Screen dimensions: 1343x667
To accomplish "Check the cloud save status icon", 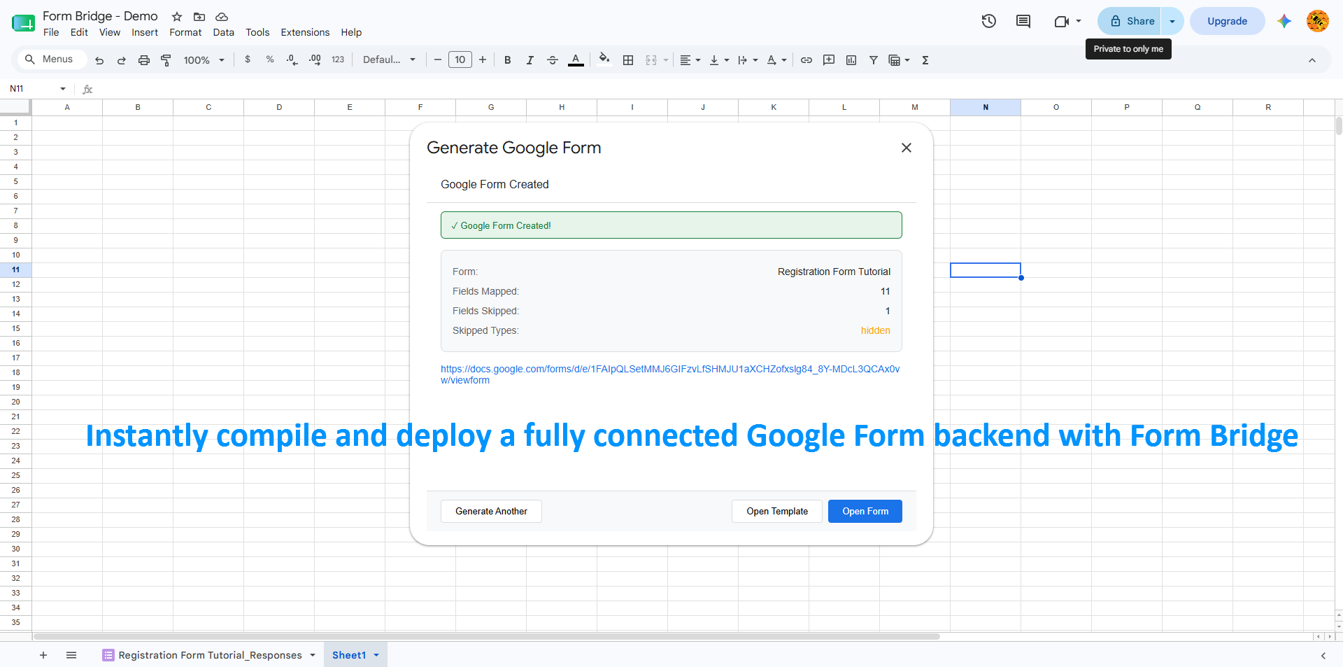I will (222, 17).
